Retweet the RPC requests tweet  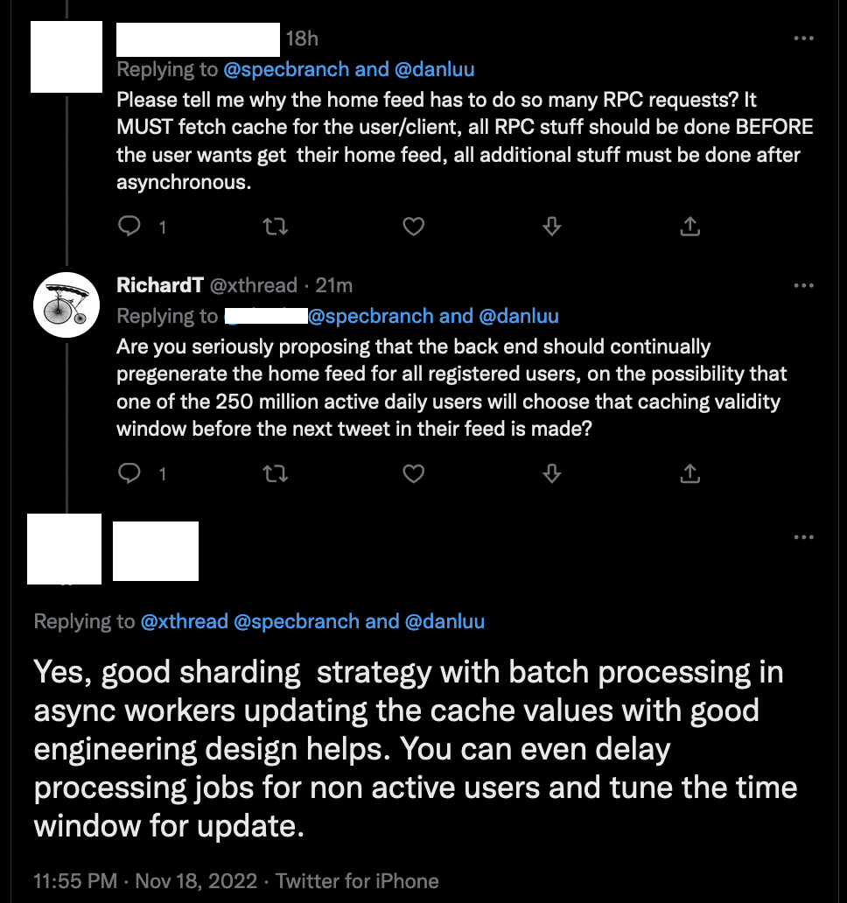point(275,227)
